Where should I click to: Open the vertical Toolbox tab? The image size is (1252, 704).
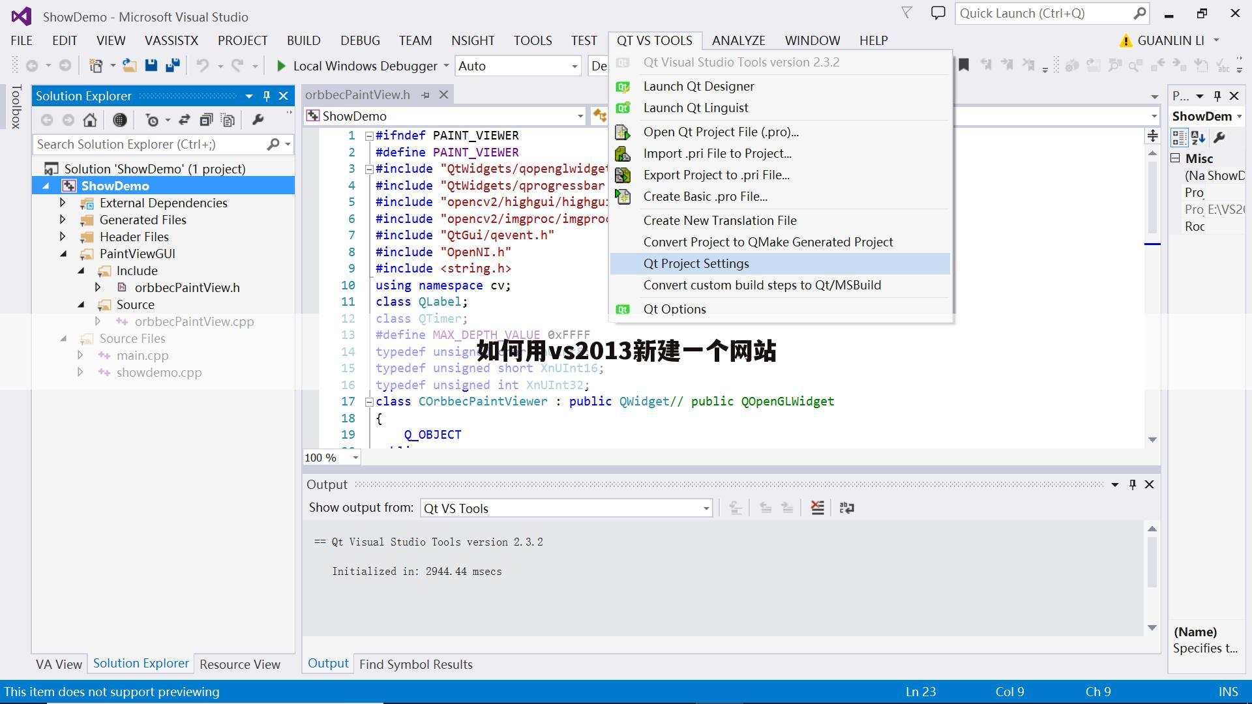pos(16,106)
